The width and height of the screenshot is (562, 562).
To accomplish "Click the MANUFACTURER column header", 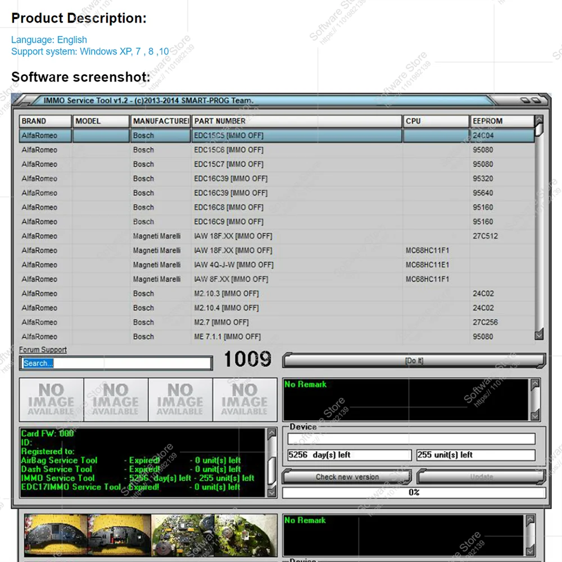I will coord(160,121).
